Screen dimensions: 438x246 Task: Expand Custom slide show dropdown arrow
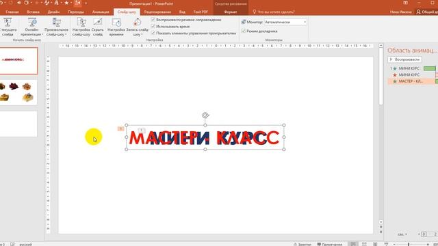click(x=66, y=34)
